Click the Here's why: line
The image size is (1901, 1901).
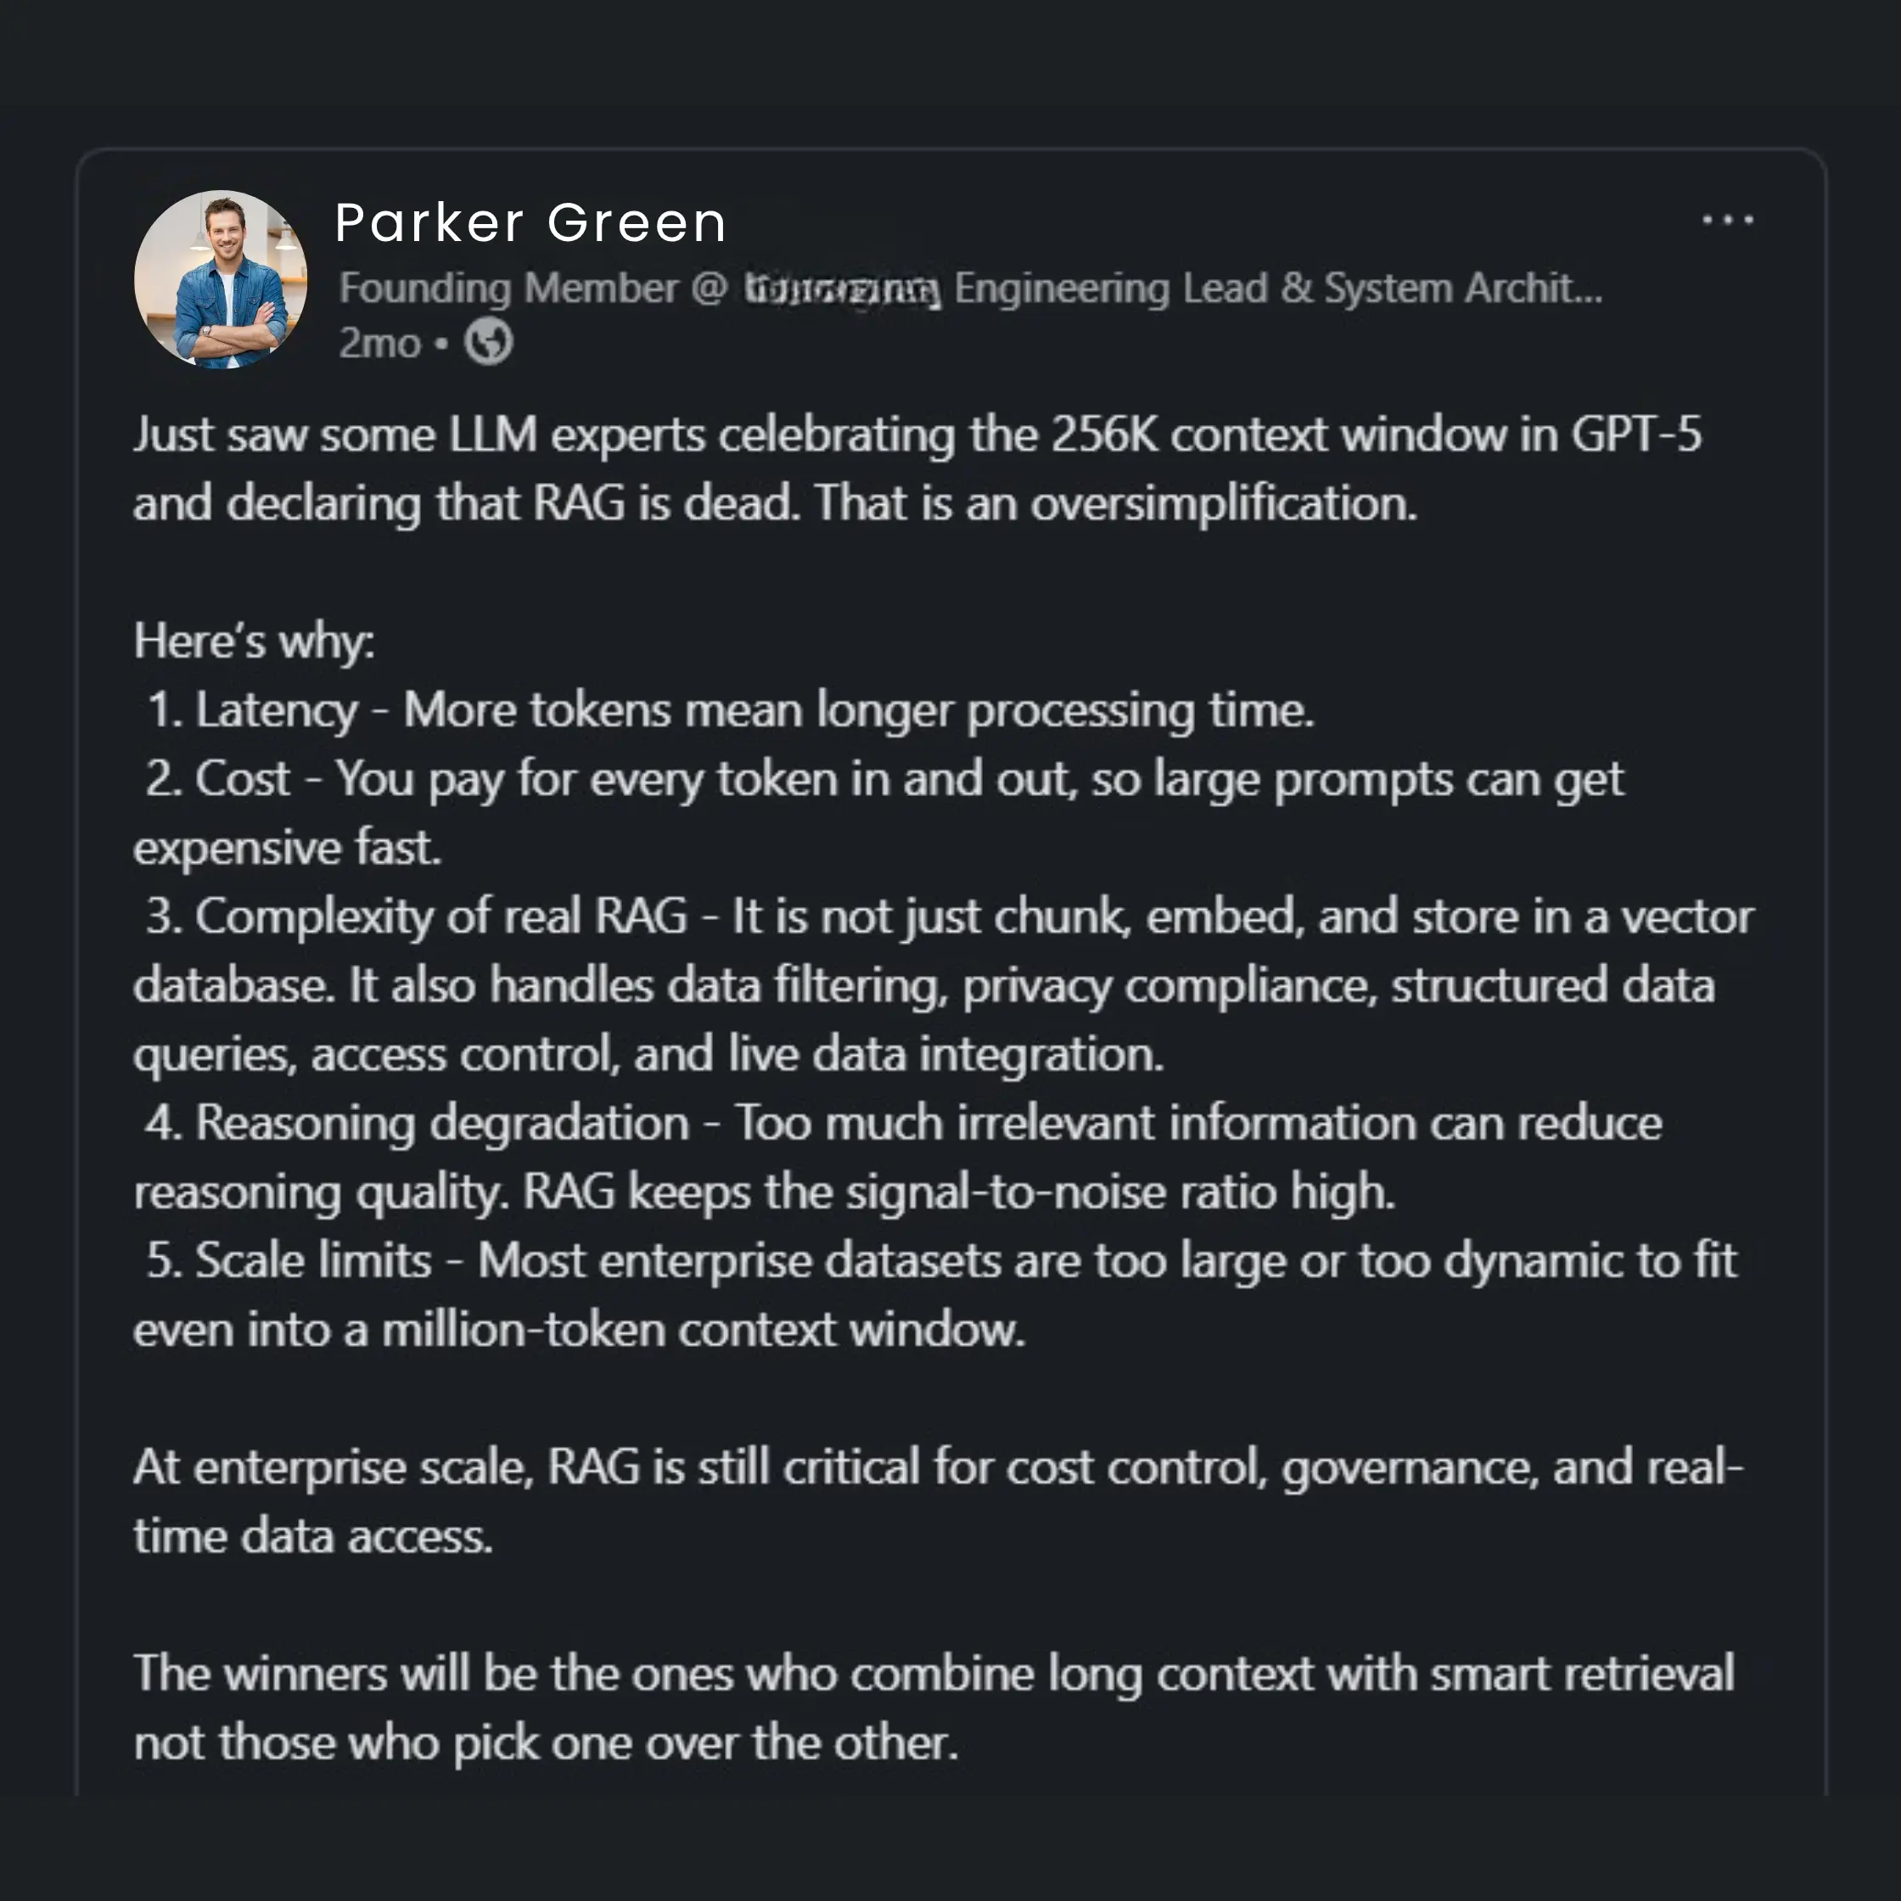click(254, 642)
